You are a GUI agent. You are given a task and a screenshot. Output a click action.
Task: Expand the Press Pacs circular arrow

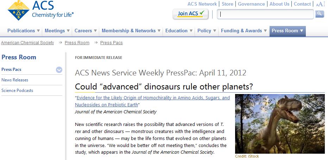coord(59,70)
